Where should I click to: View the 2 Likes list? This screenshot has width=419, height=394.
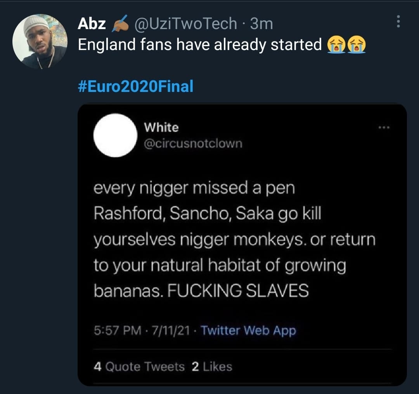tap(212, 366)
